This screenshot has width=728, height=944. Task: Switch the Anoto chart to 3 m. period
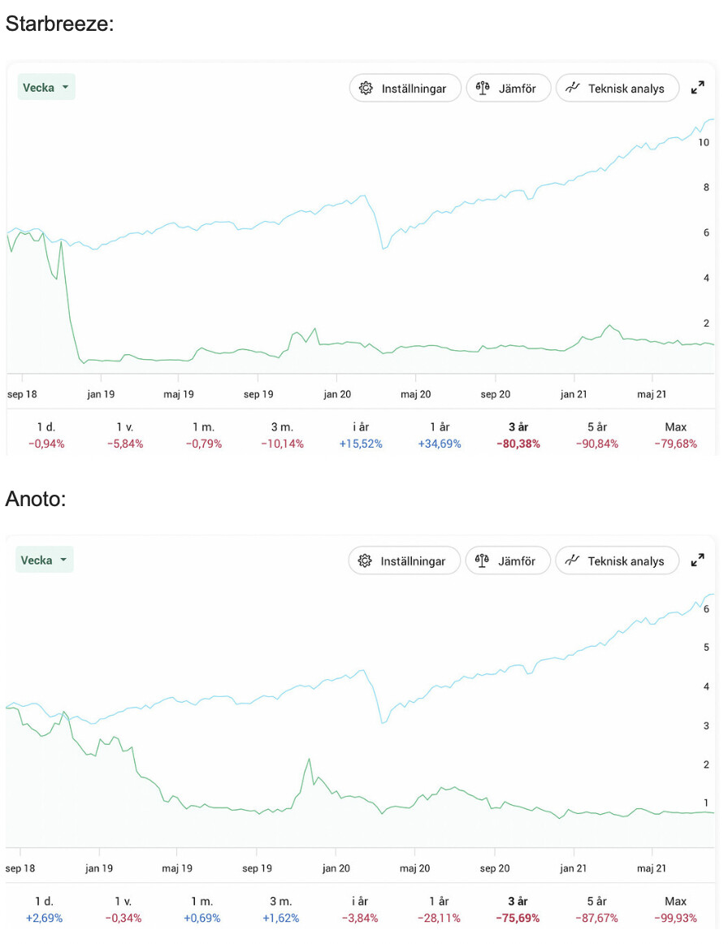(280, 910)
